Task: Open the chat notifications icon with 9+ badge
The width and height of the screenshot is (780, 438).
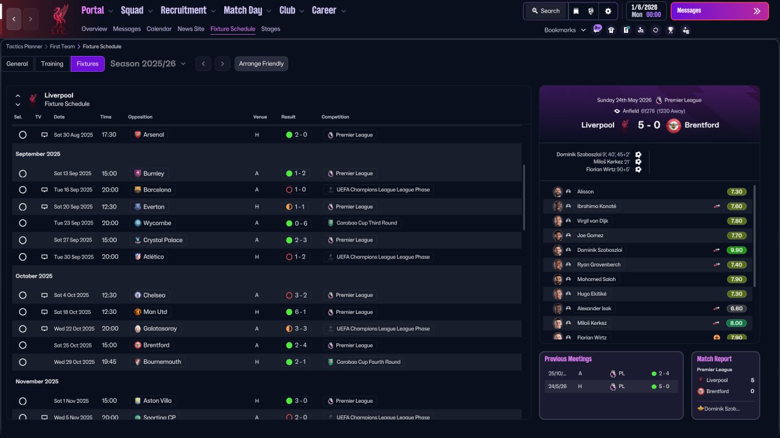Action: click(x=597, y=29)
